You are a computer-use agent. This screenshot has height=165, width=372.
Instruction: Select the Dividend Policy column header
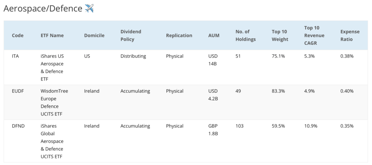131,35
